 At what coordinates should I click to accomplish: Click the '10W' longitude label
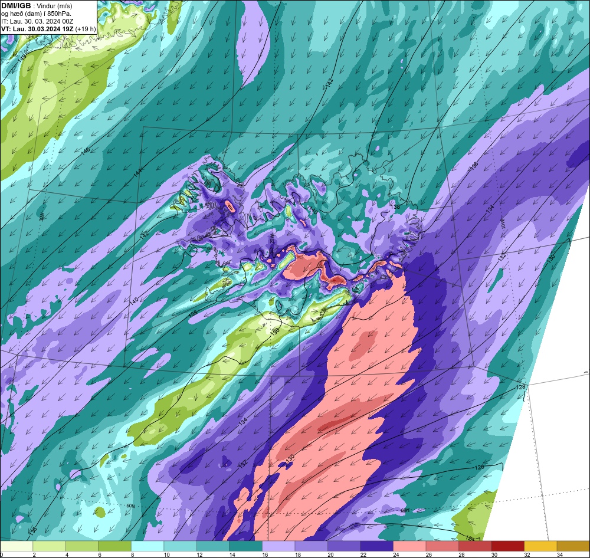[x=503, y=224]
